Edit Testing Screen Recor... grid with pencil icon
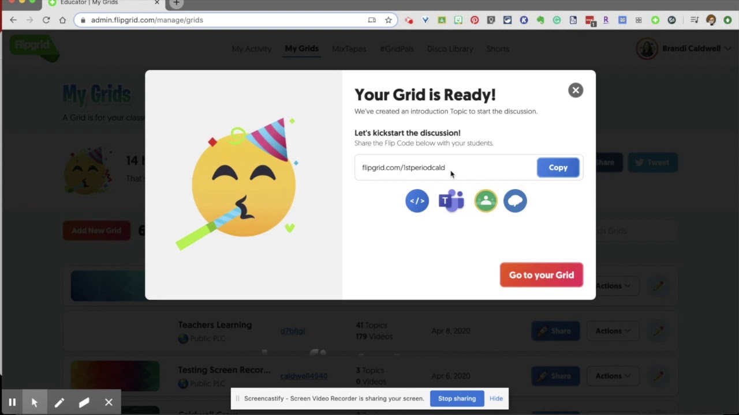The image size is (739, 415). point(658,376)
